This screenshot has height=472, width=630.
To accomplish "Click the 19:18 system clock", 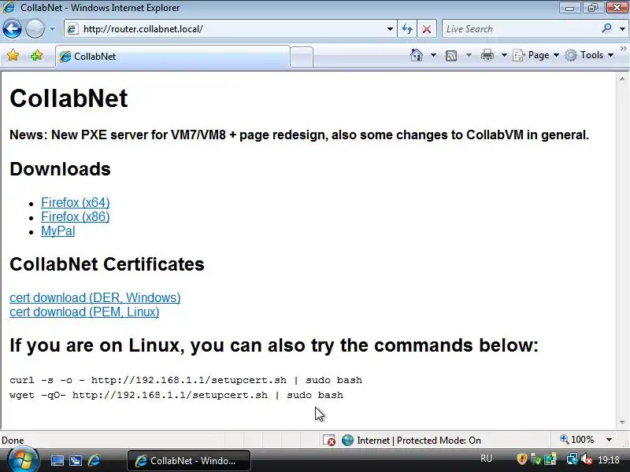I will point(608,459).
